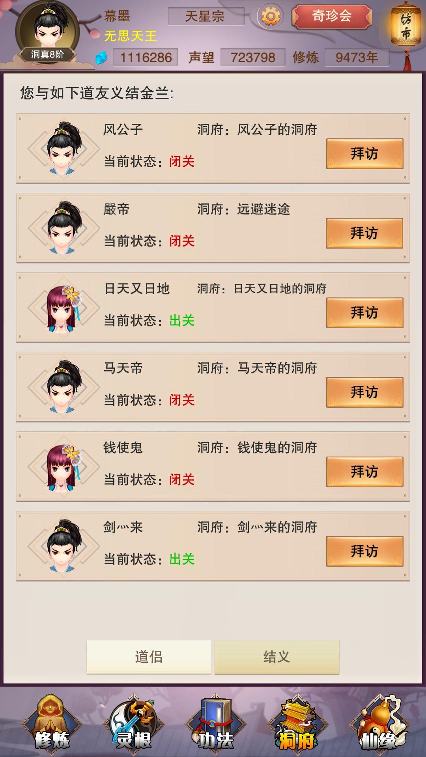Visit 嚴帝's cave with 拜访
This screenshot has width=426, height=757.
(x=364, y=233)
